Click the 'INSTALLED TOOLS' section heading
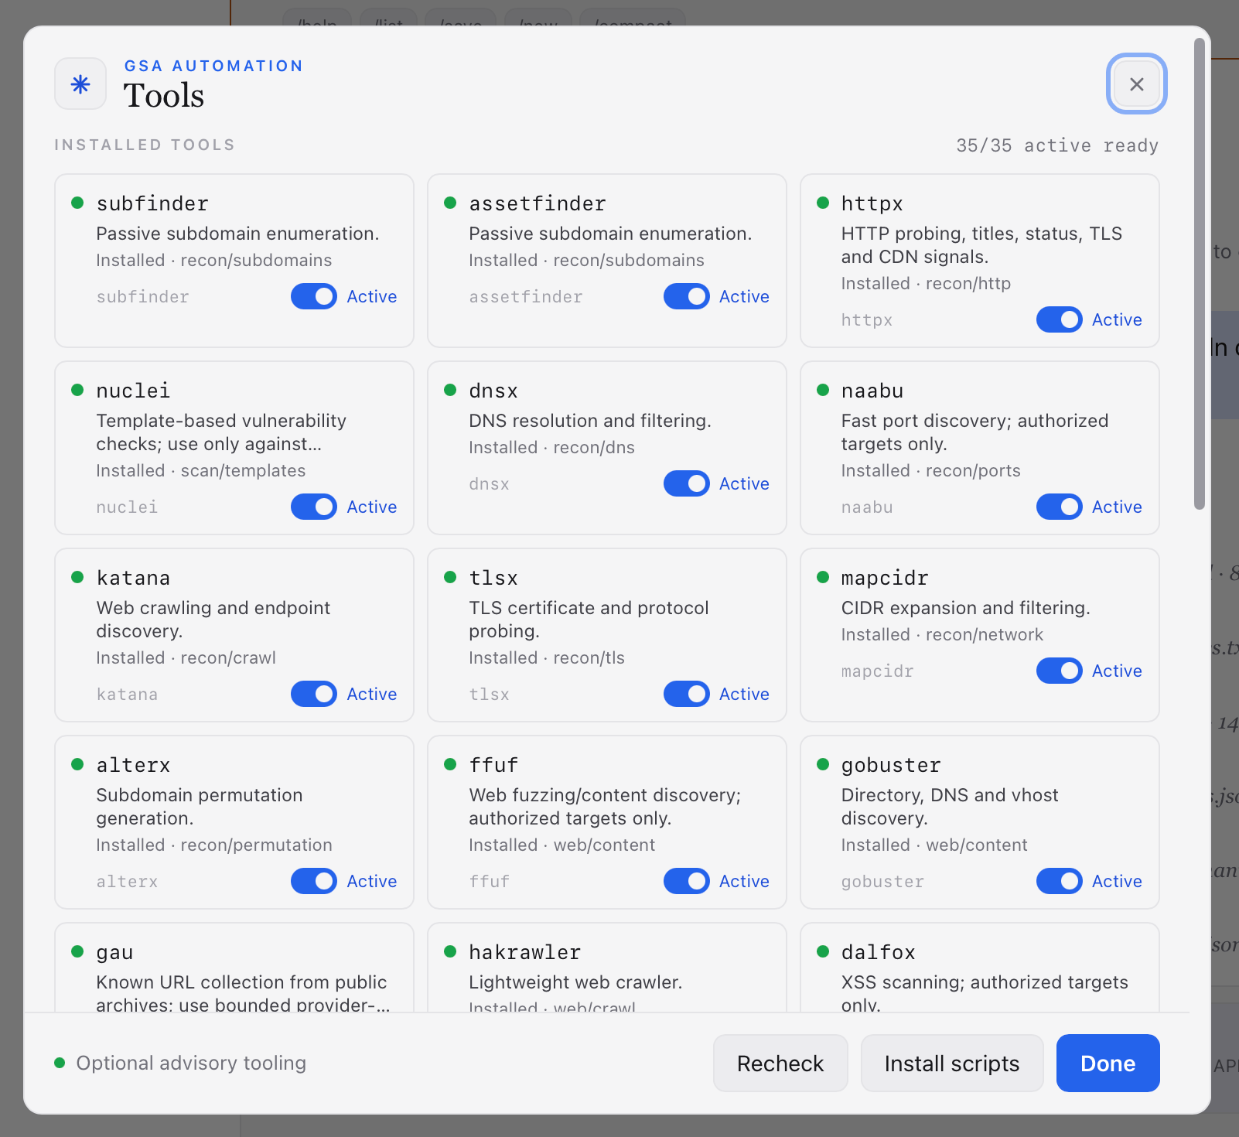Viewport: 1239px width, 1137px height. [x=145, y=145]
